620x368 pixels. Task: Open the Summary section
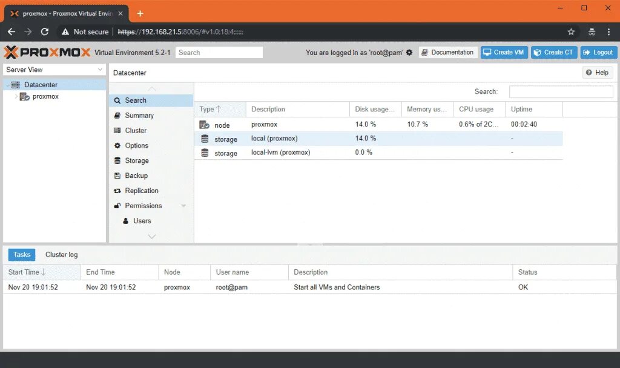click(x=151, y=116)
